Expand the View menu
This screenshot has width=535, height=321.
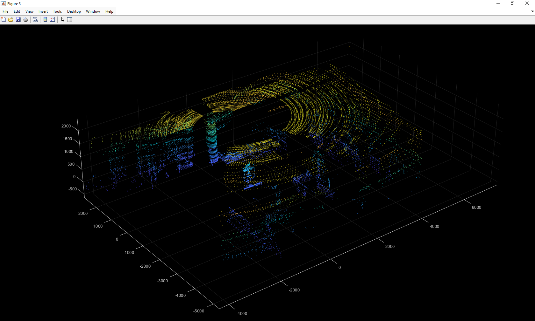tap(29, 11)
